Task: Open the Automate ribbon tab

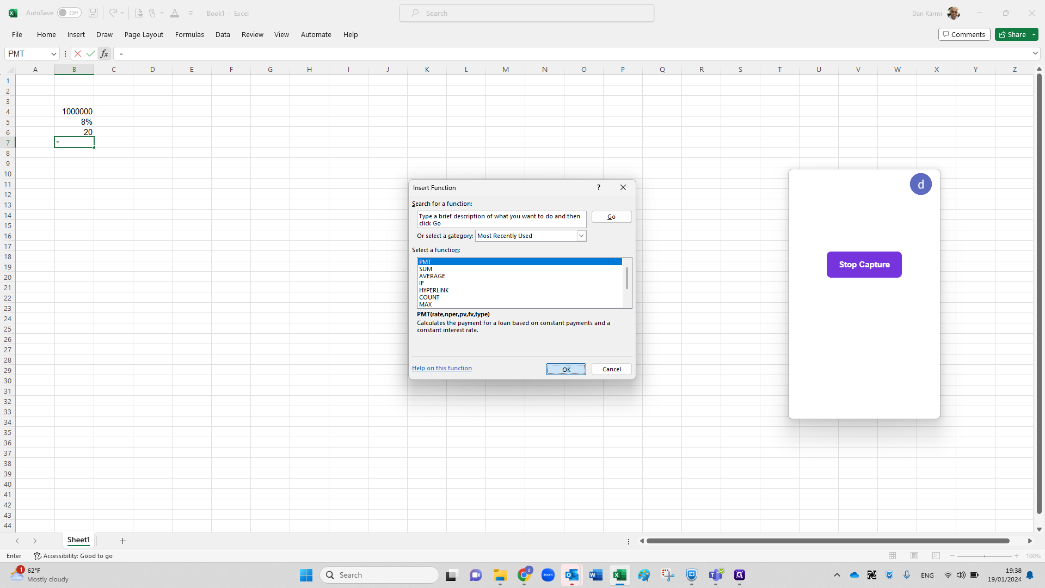Action: click(x=316, y=34)
